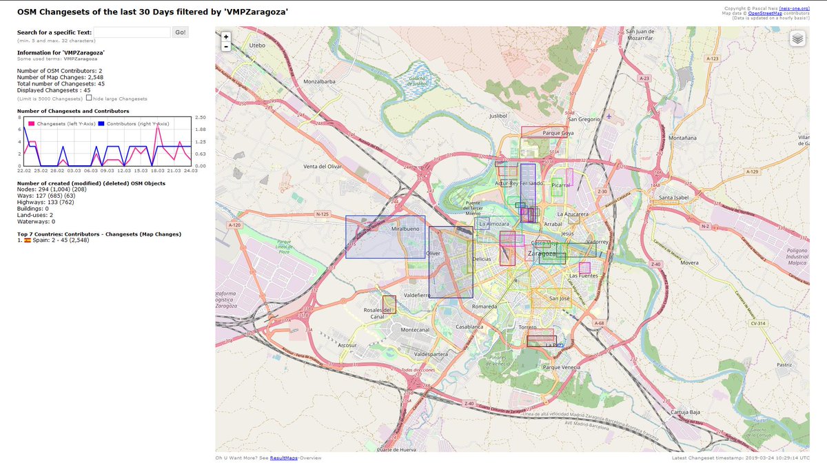Enable the 'hide large Changesets' checkbox
827x465 pixels.
pyautogui.click(x=88, y=97)
